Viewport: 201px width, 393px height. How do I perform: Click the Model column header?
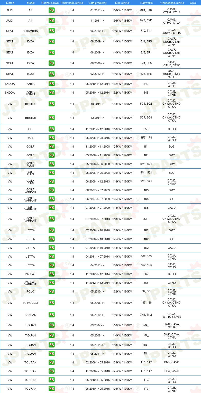point(31,3)
